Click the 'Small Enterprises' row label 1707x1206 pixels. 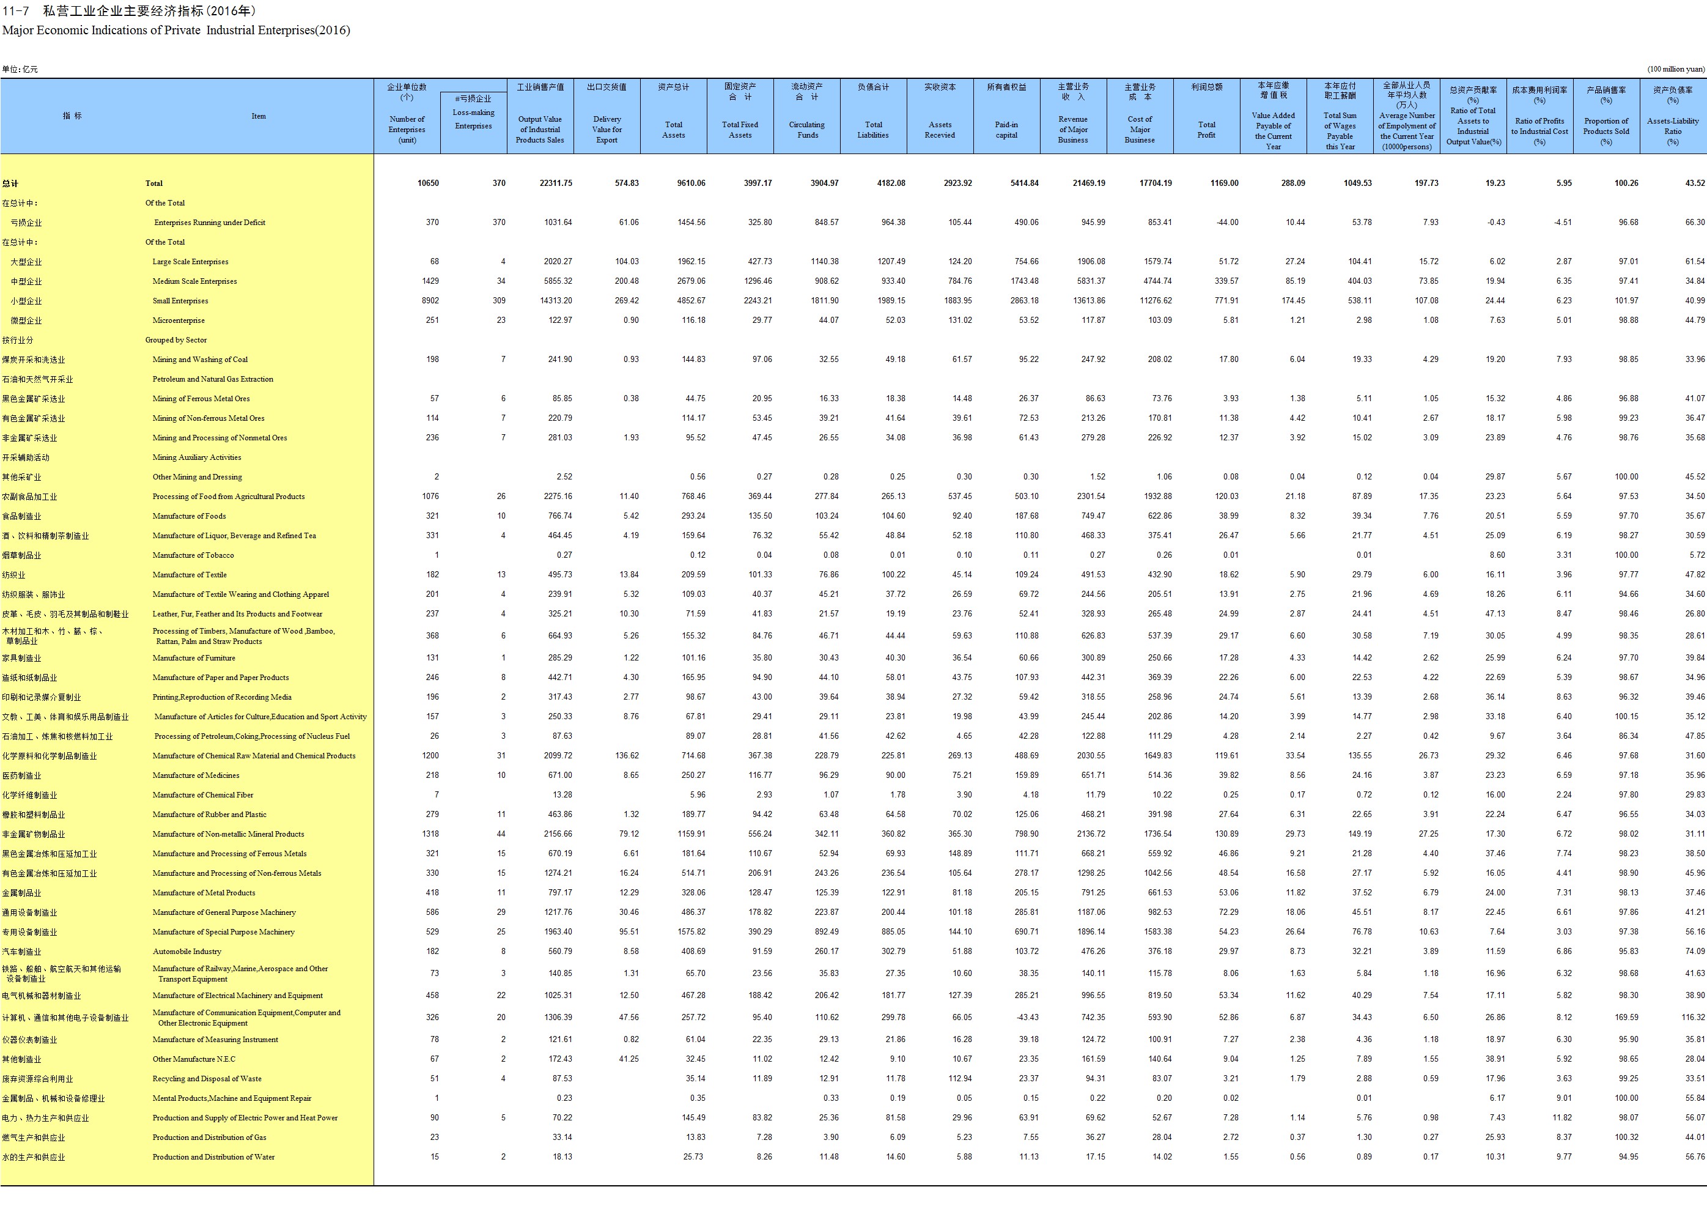pos(180,301)
